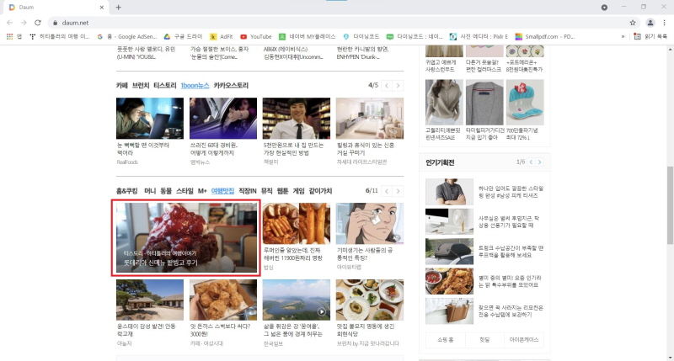Click the 쇼핑 홈 button
Viewport: 674px width, 361px height.
446,339
